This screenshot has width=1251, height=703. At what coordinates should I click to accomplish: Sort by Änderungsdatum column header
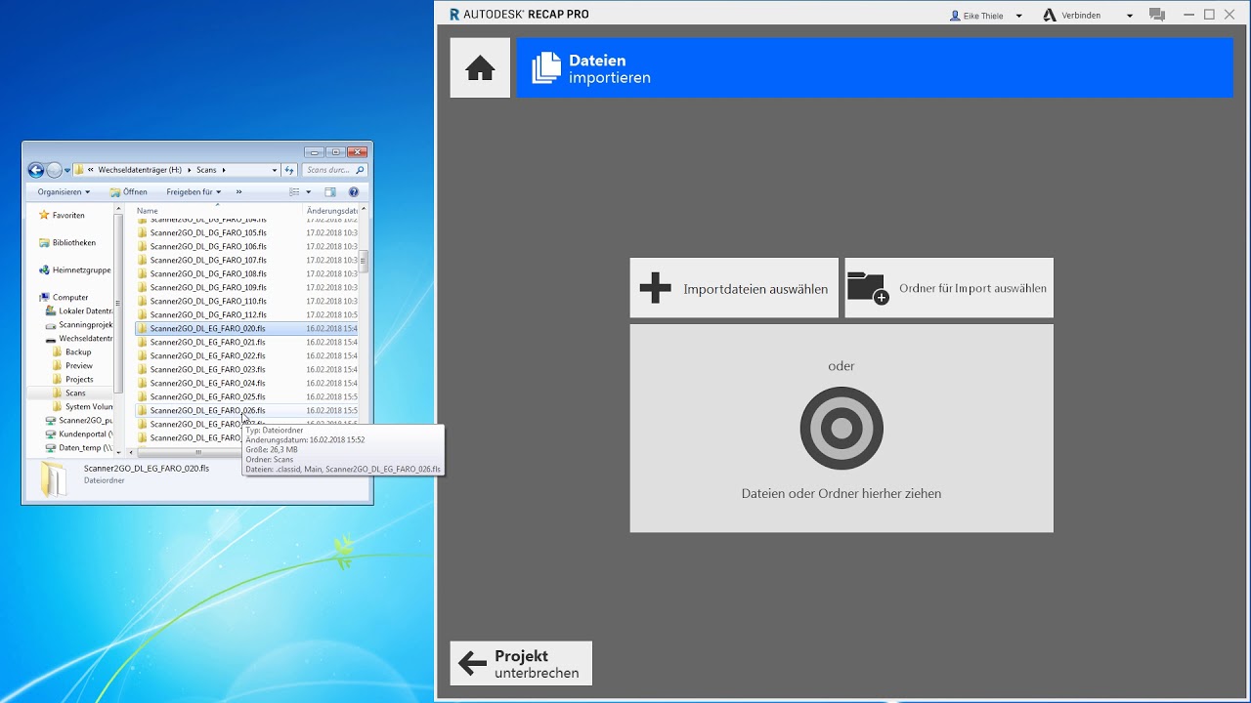[x=332, y=210]
